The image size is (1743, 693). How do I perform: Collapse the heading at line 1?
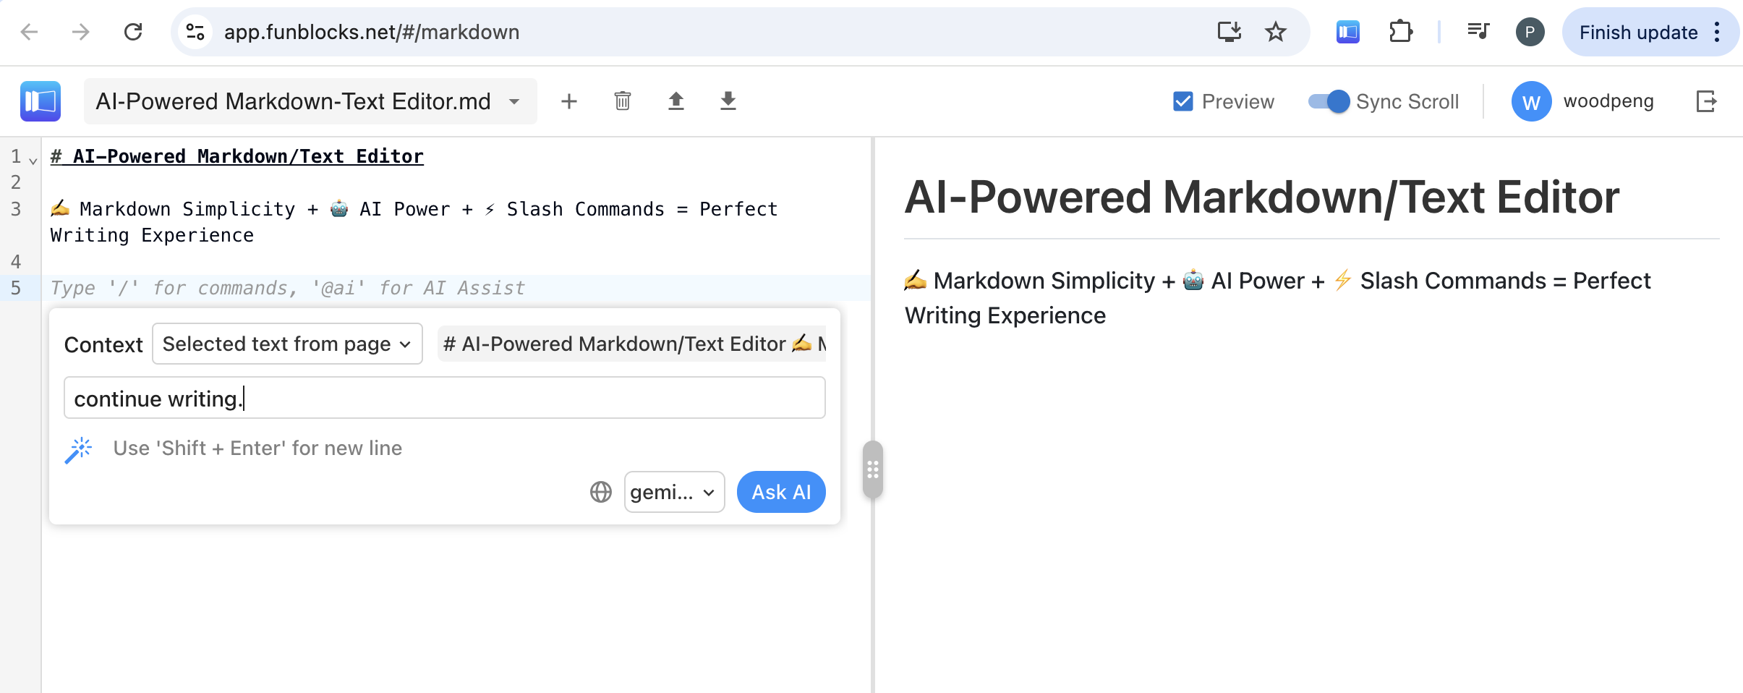32,159
